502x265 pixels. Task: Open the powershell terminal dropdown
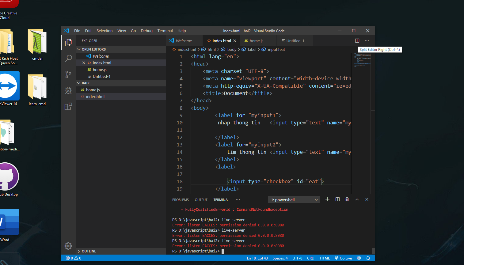pos(294,200)
